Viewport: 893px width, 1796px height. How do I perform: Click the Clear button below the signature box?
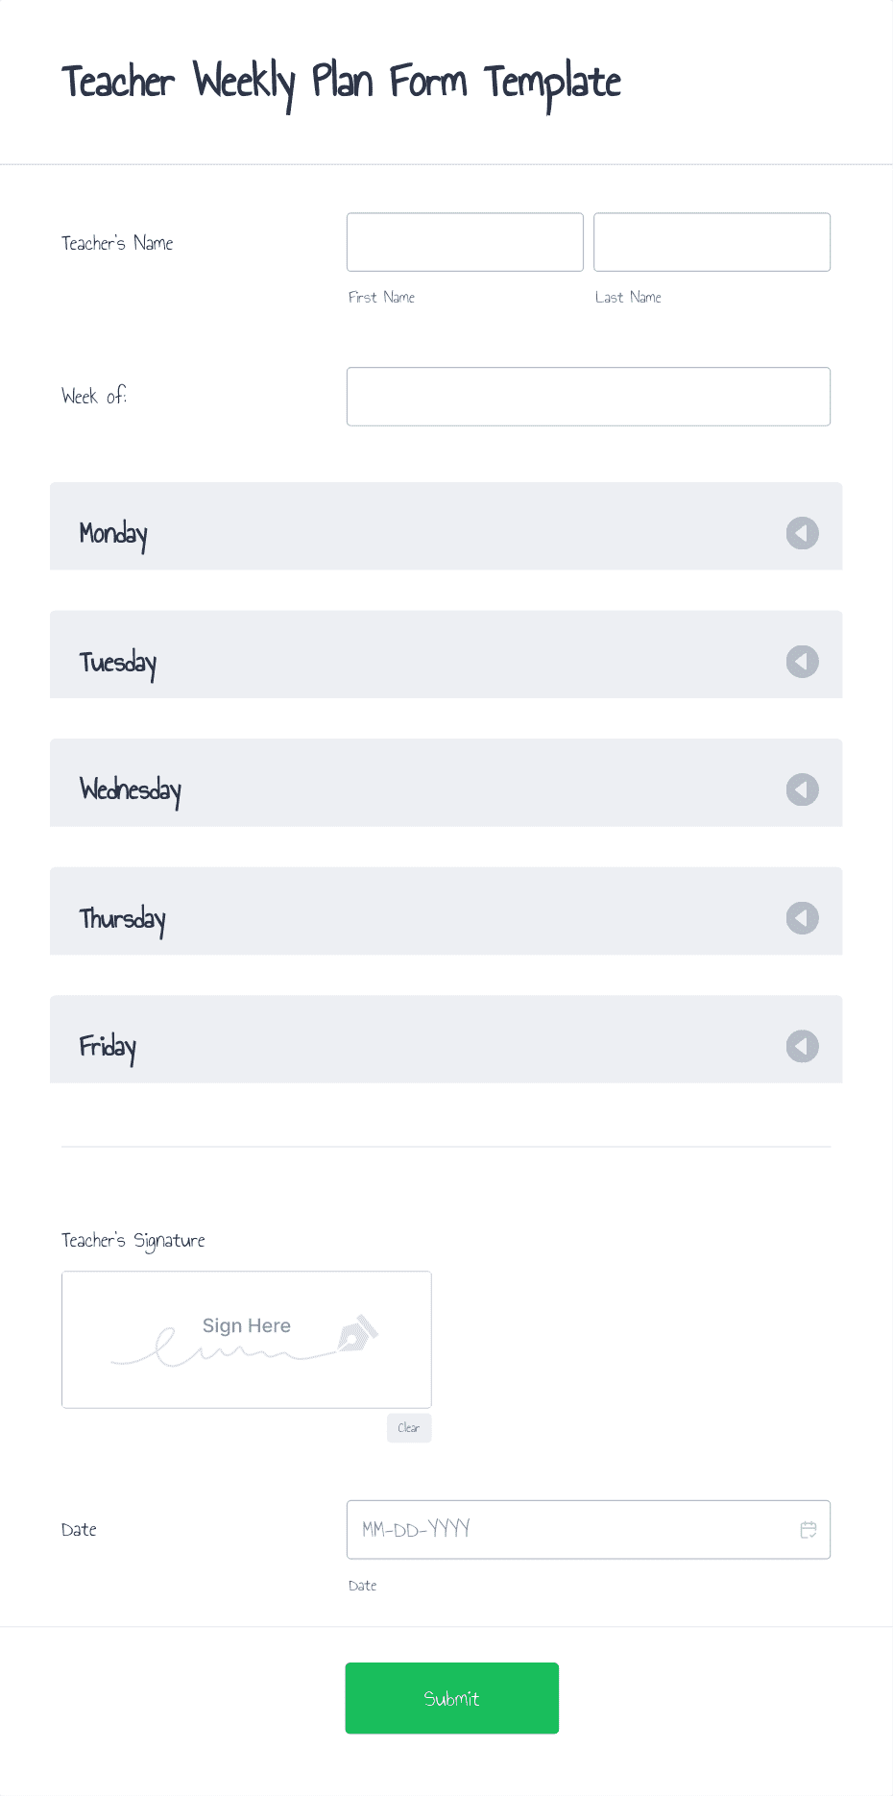click(x=408, y=1428)
